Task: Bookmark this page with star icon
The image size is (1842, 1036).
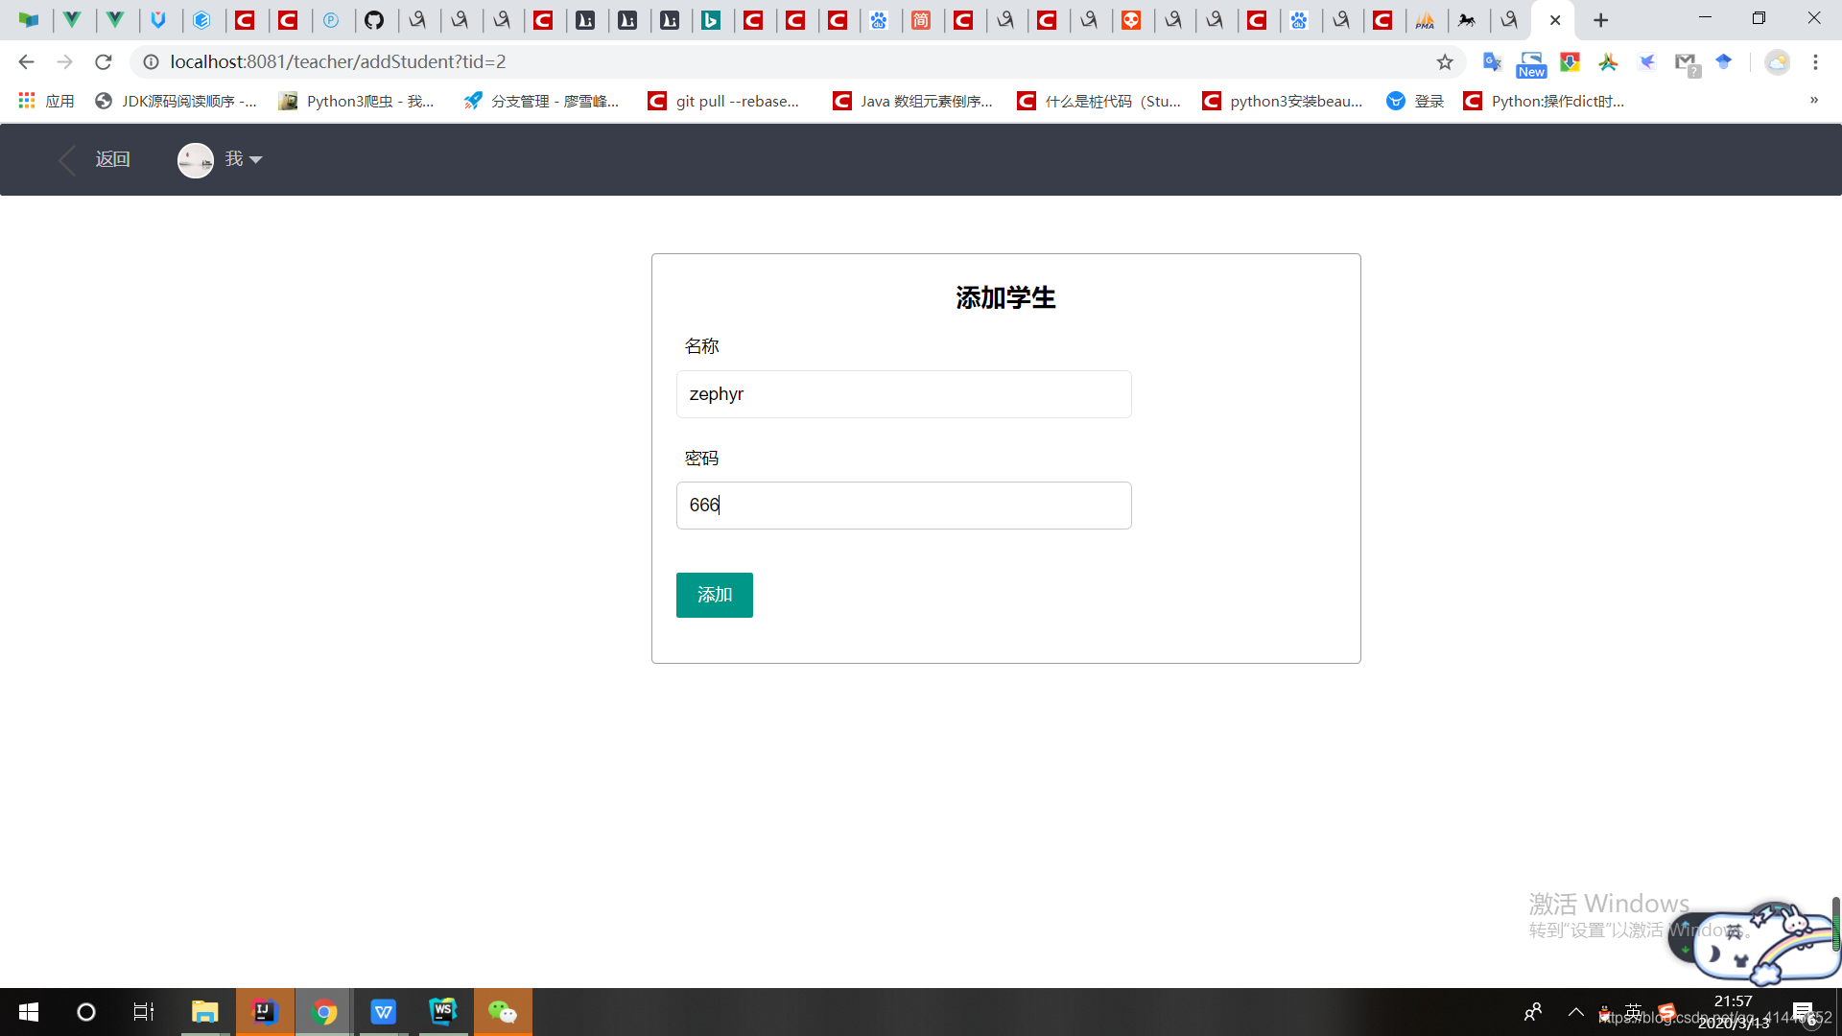Action: click(1445, 62)
